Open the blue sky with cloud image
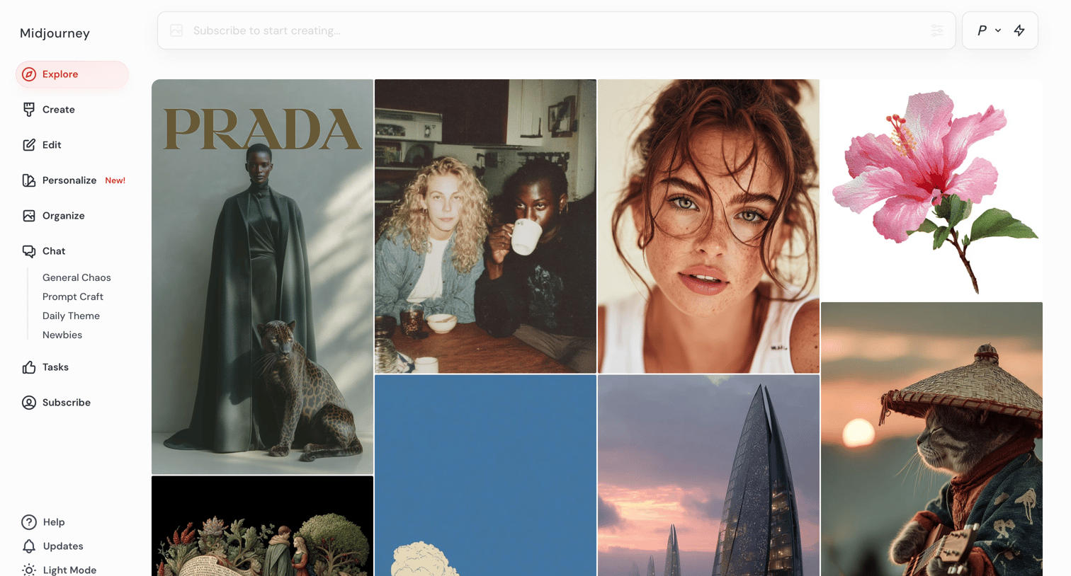The height and width of the screenshot is (576, 1071). (x=485, y=476)
